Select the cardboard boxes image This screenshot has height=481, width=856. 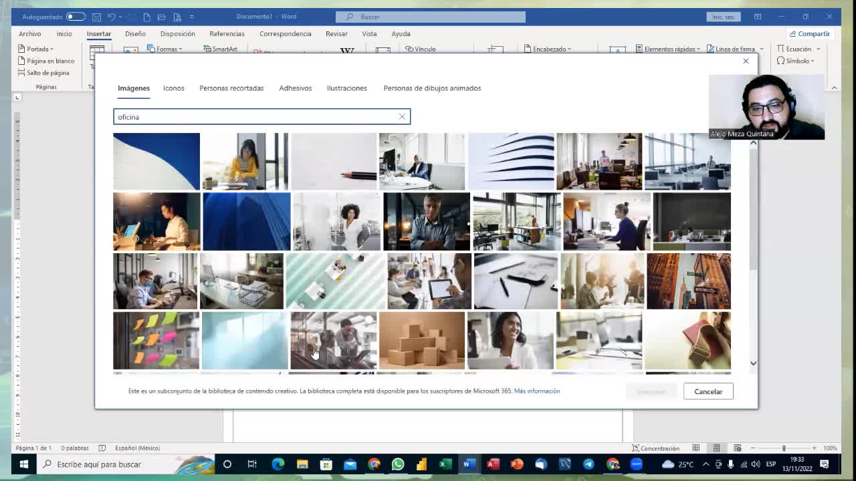coord(421,341)
